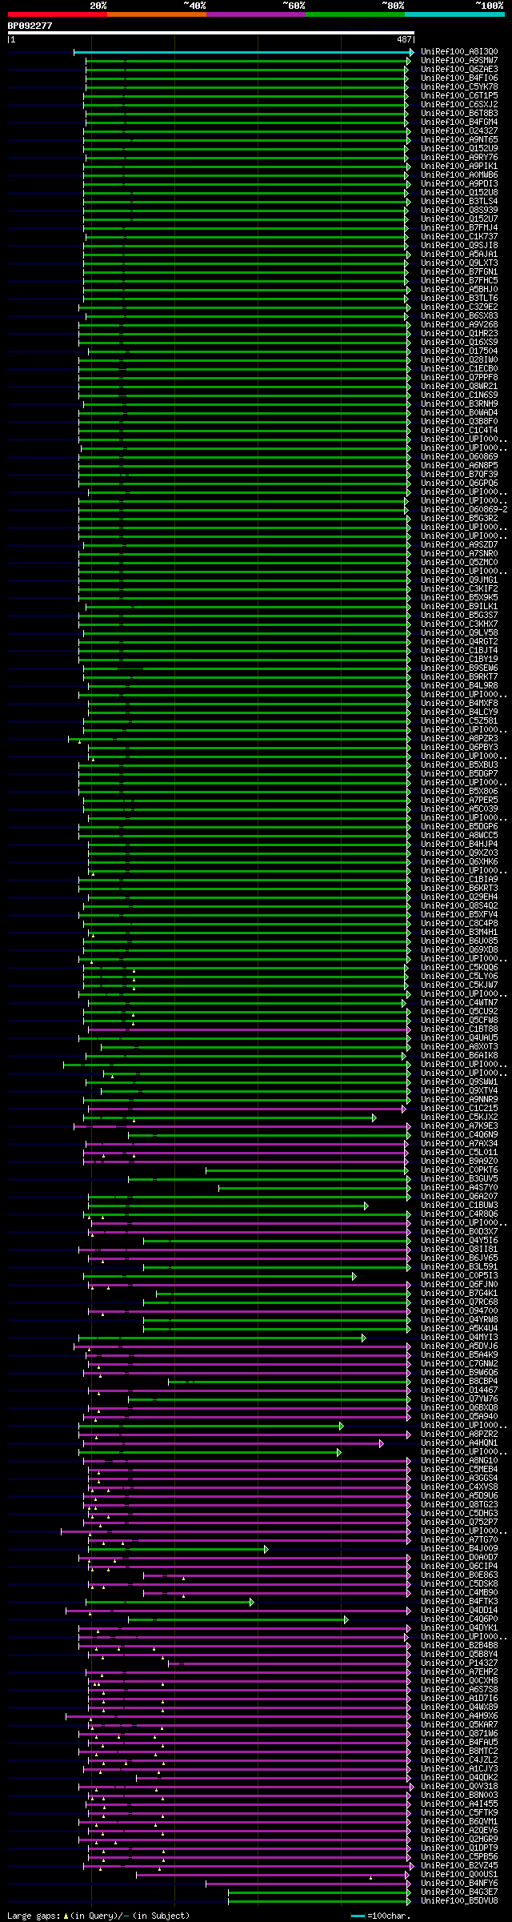512x1922 pixels.
Task: Open hit UniRef100_C6T1P5
Action: point(459,96)
